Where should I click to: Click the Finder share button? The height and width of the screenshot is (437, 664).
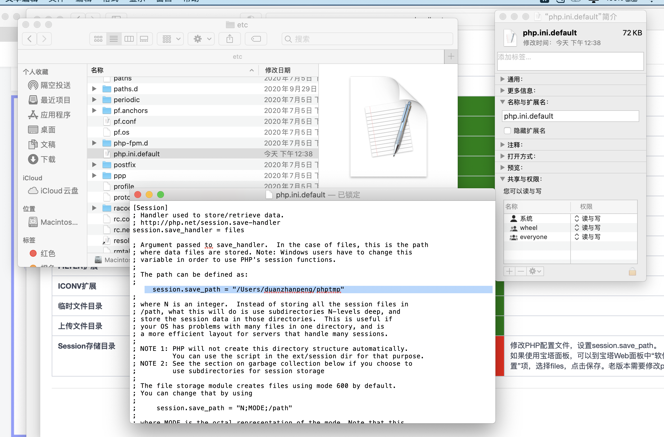[230, 39]
